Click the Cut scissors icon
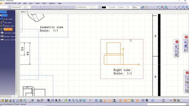Viewport: 189px width, 106px height. click(x=14, y=100)
